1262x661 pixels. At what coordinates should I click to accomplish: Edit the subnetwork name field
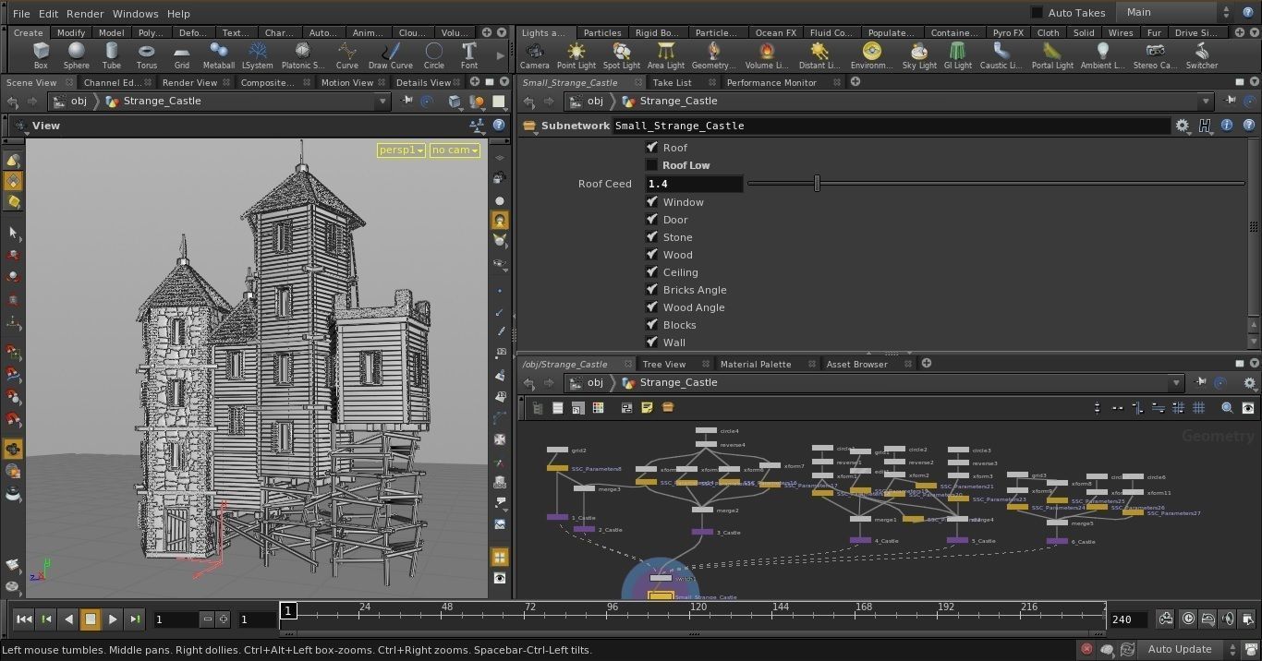pos(891,126)
